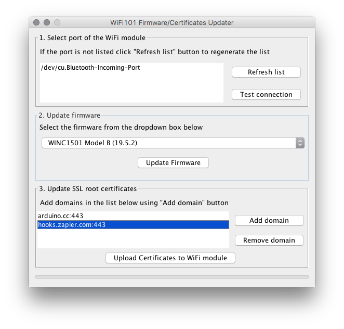Click Update Firmware
Image resolution: width=344 pixels, height=329 pixels.
(x=173, y=162)
